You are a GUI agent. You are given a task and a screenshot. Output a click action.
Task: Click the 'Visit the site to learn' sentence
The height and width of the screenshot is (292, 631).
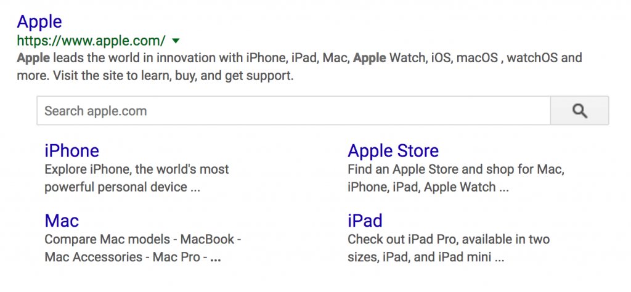pyautogui.click(x=174, y=77)
